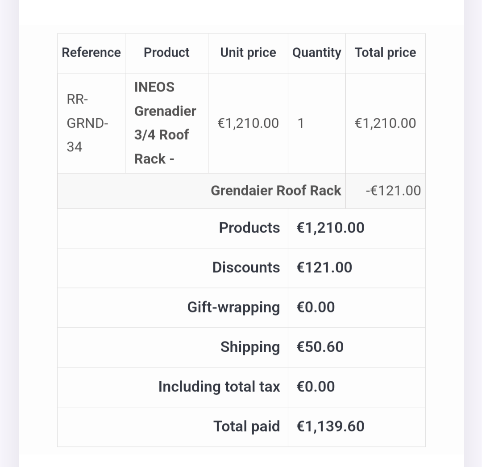Click the Shipping row label
The image size is (482, 467).
coord(250,347)
